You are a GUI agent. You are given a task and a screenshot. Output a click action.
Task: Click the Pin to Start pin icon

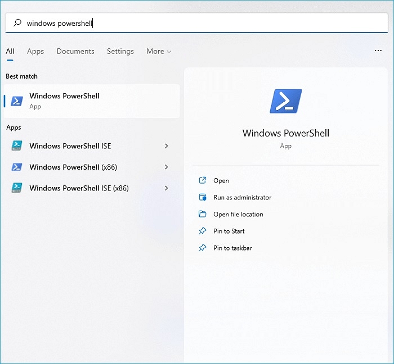click(203, 231)
